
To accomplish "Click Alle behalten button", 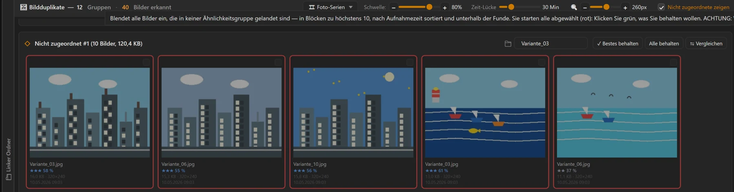I will click(664, 44).
